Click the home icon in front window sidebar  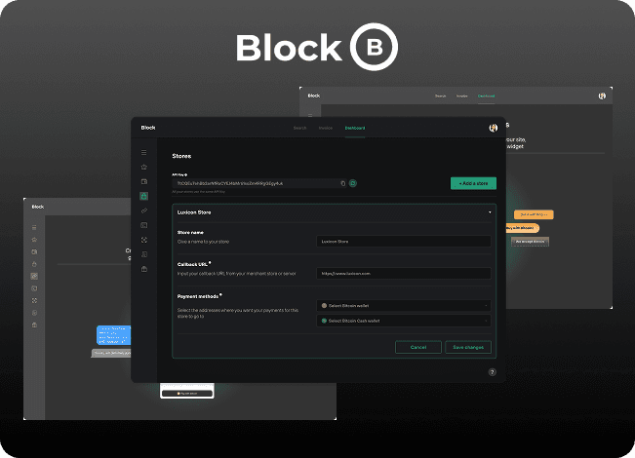(x=143, y=167)
